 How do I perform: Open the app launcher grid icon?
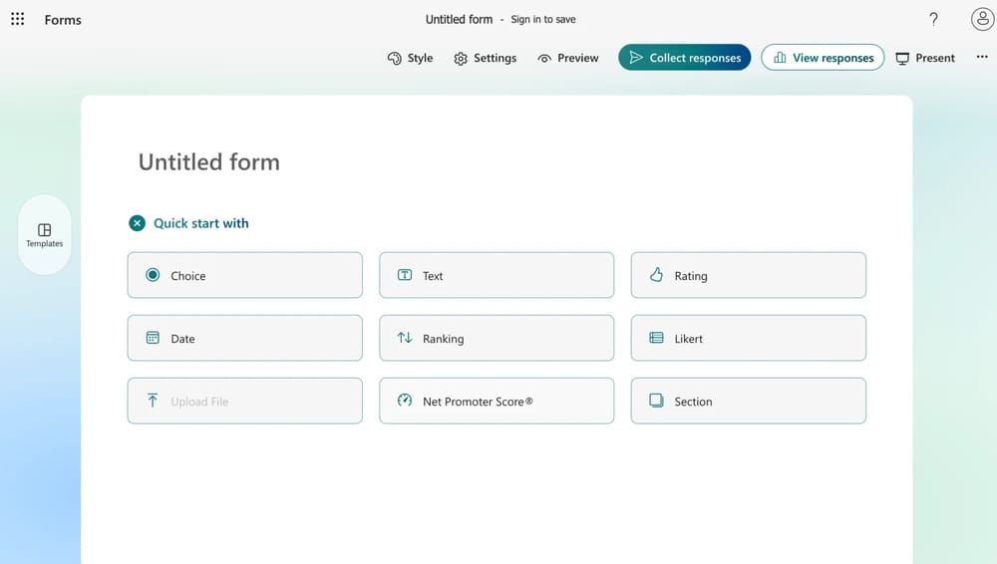point(18,19)
